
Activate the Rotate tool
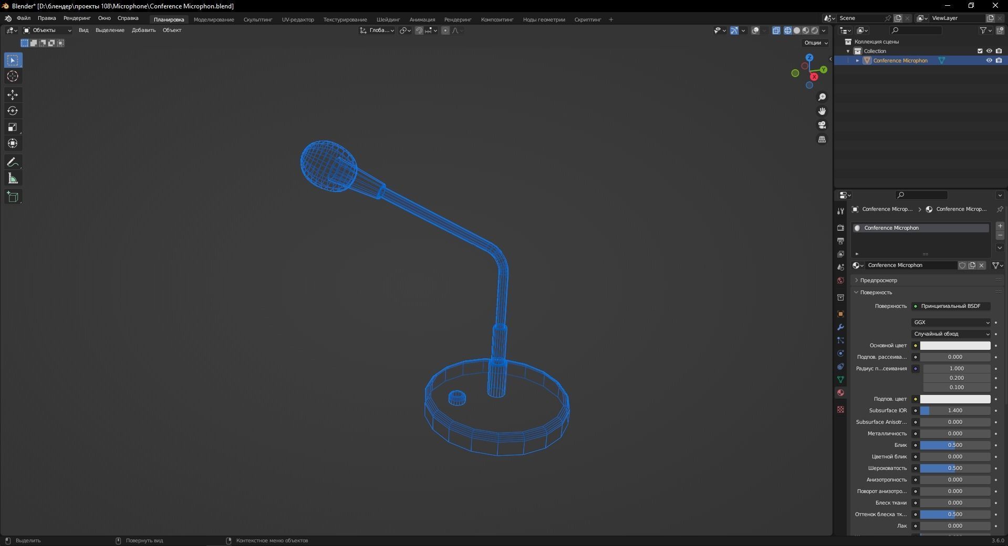click(13, 111)
